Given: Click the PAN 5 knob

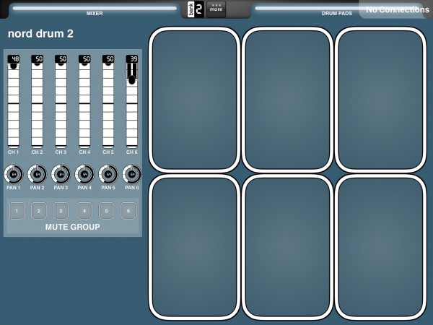Looking at the screenshot, I should [108, 174].
